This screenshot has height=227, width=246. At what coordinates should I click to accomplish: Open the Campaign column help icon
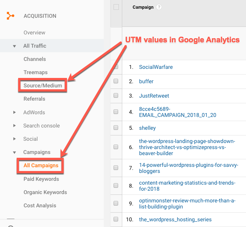[x=159, y=7]
